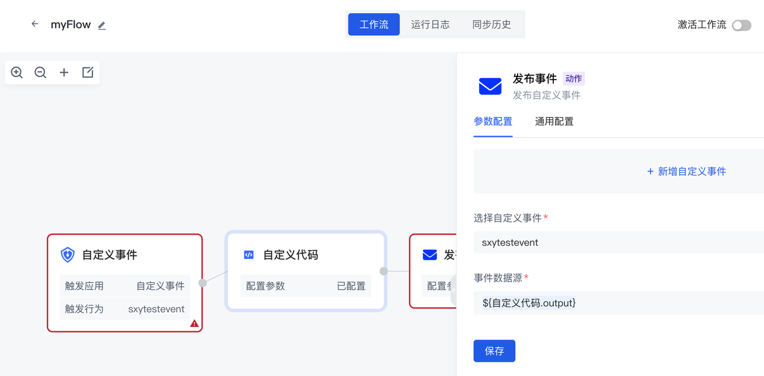Image resolution: width=764 pixels, height=376 pixels.
Task: Enable the 激活工作流 toggle switch
Action: point(741,26)
